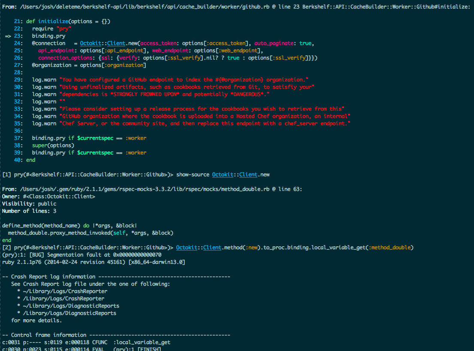Viewport: 474px width, 351px height.
Task: Click line number 21
Action: [18, 21]
